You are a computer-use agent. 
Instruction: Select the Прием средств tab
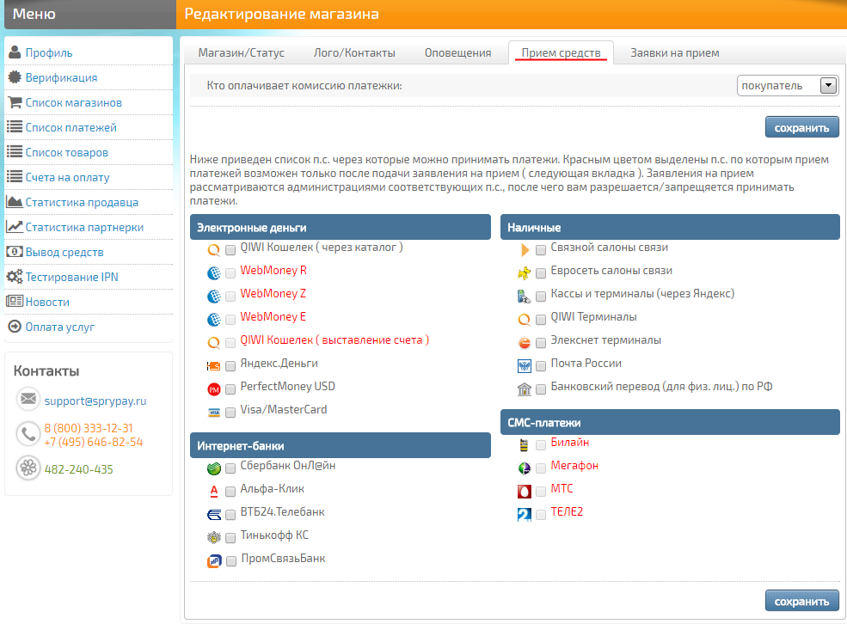[x=561, y=53]
